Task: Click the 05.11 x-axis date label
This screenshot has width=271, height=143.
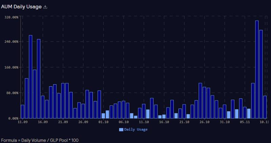Action: (x=245, y=122)
